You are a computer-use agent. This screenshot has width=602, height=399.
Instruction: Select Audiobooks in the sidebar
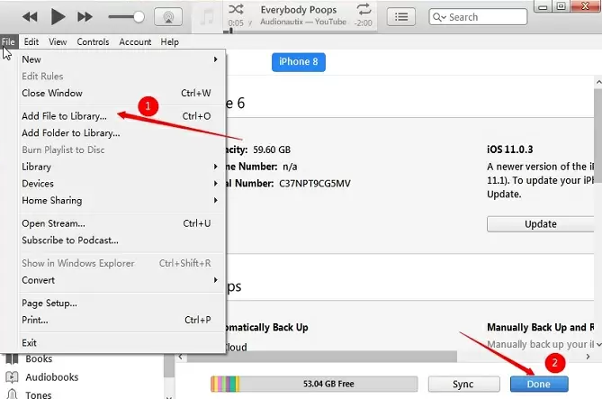pos(52,377)
